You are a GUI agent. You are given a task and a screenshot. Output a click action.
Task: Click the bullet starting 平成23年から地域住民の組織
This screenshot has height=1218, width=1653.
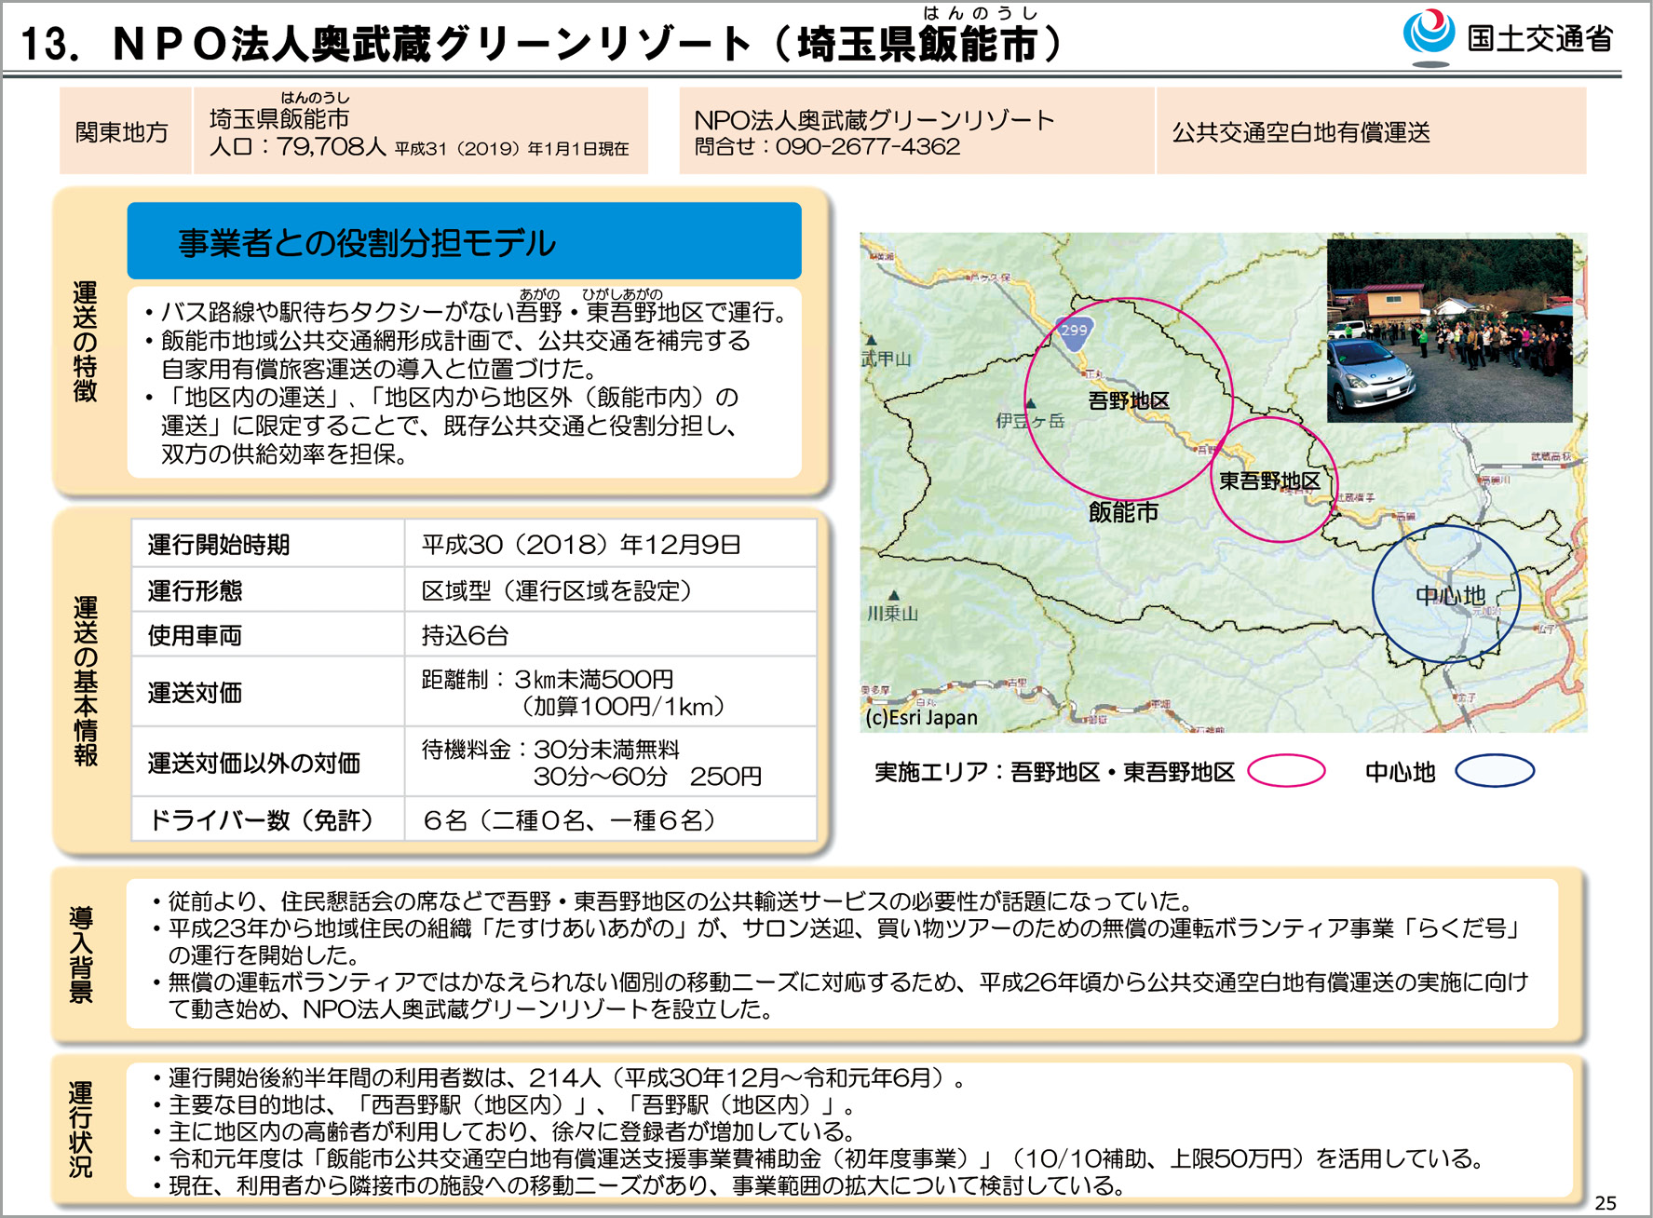coord(837,941)
